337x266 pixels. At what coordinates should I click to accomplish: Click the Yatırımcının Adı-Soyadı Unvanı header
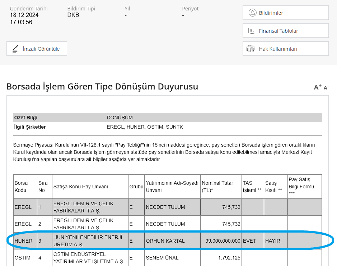coord(172,187)
